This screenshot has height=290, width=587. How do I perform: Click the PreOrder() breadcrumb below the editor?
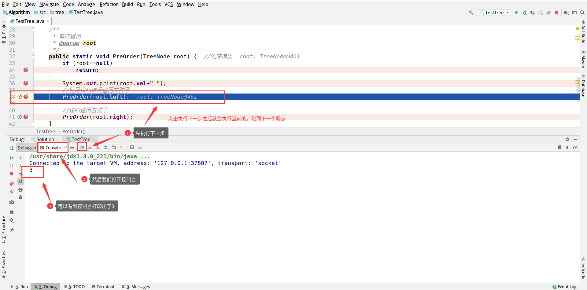point(74,131)
